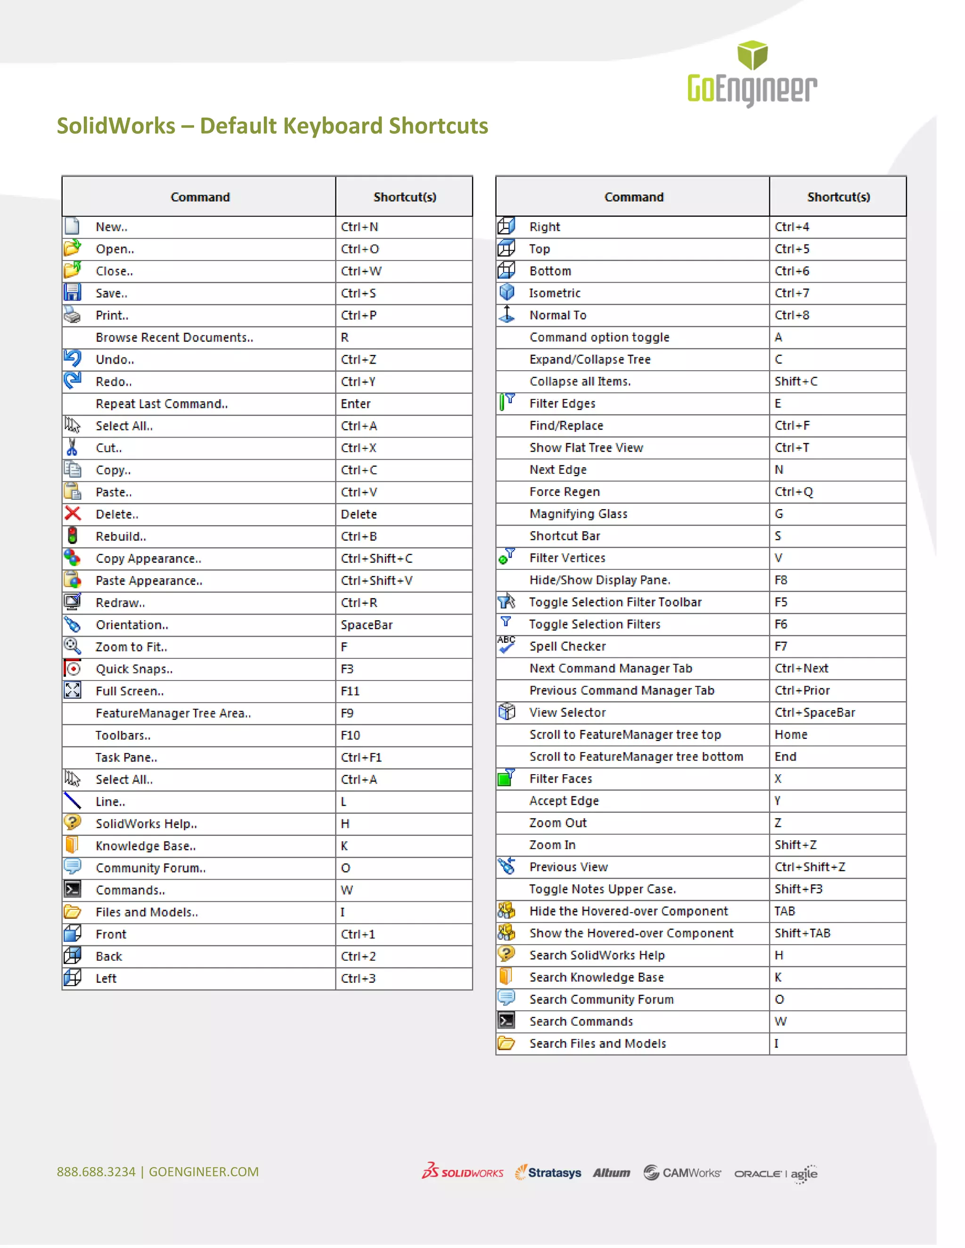Click the red Delete X icon

click(x=73, y=514)
